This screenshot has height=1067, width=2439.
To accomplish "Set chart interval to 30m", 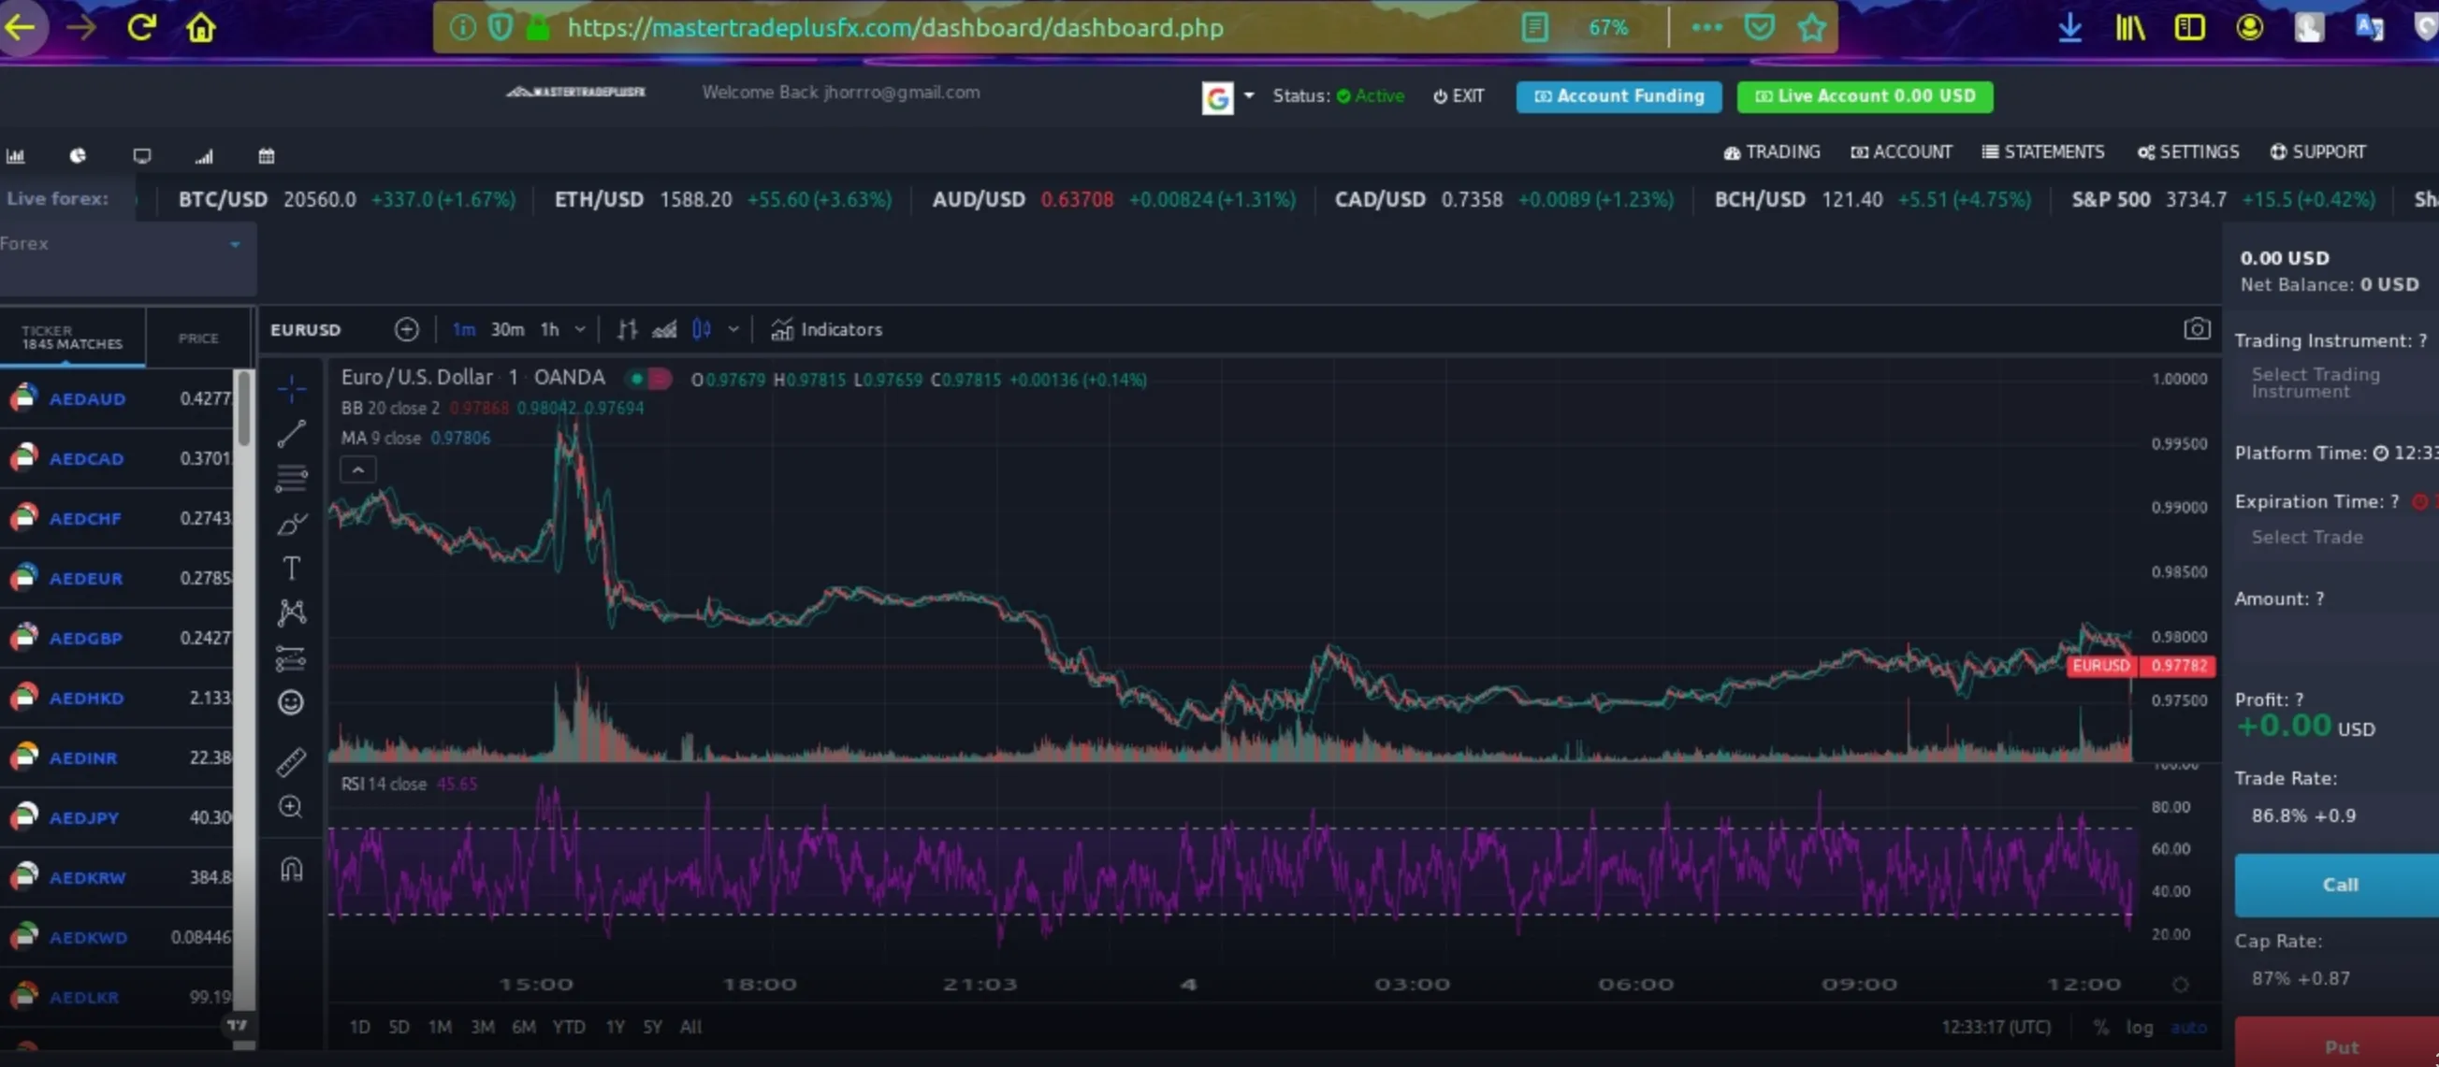I will (507, 329).
